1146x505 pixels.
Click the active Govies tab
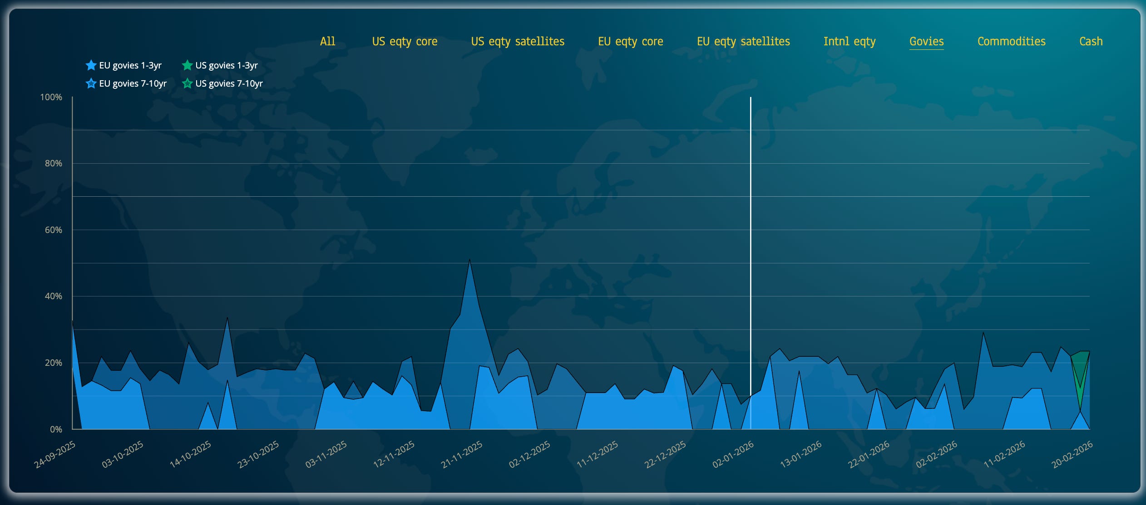point(926,41)
